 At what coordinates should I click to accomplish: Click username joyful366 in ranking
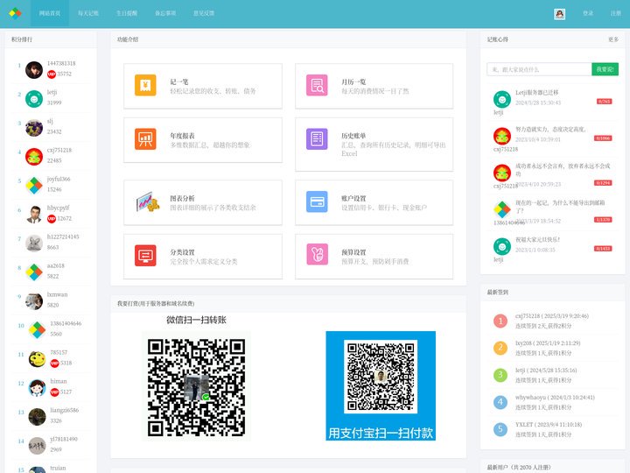[x=59, y=179]
